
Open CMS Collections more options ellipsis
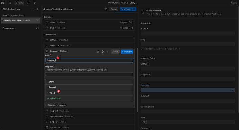[x=33, y=9]
